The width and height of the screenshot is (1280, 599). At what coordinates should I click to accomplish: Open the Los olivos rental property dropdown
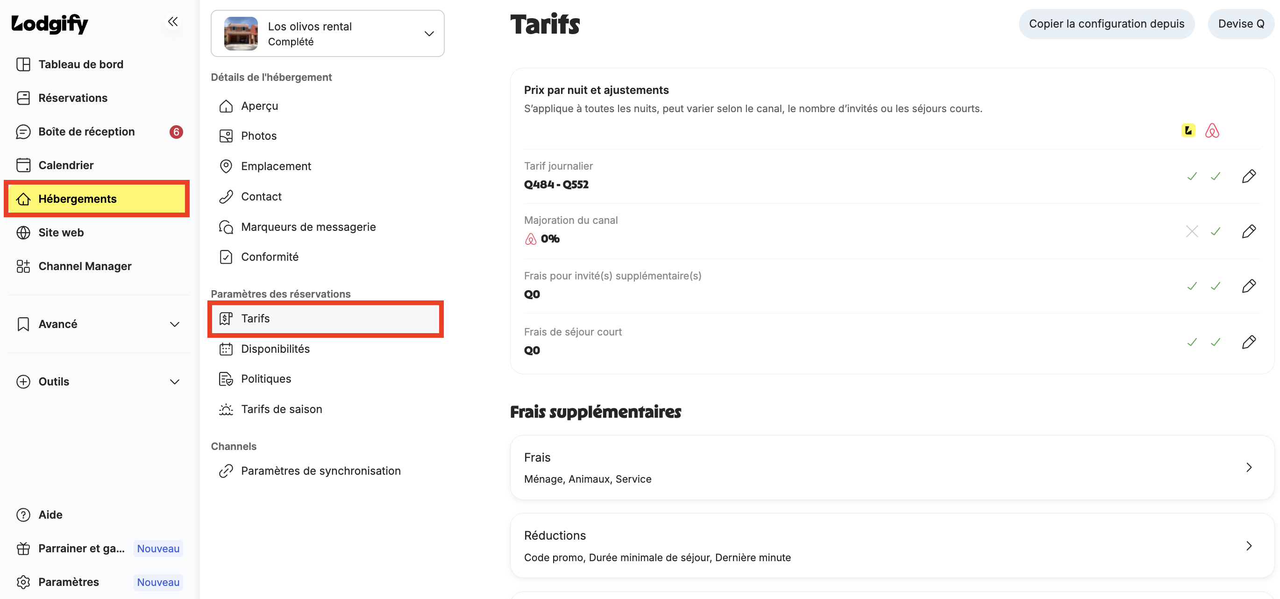click(327, 33)
